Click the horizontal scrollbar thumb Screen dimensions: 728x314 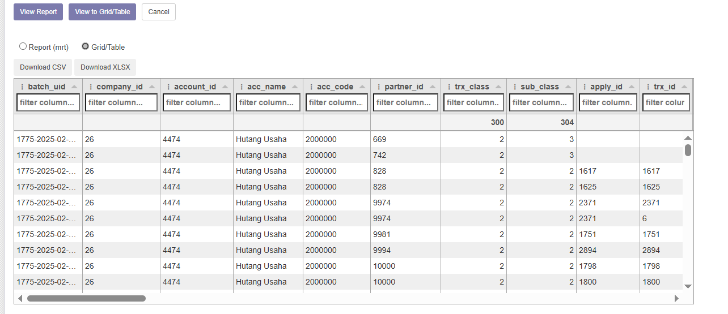coord(86,298)
